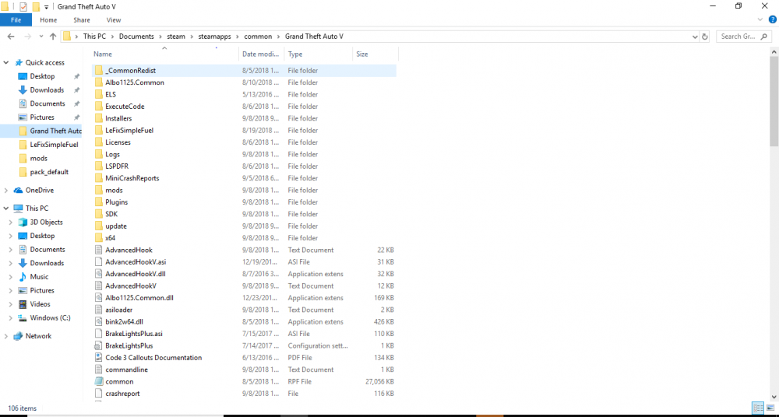Collapse the This PC tree node
The width and height of the screenshot is (779, 417).
pos(6,208)
